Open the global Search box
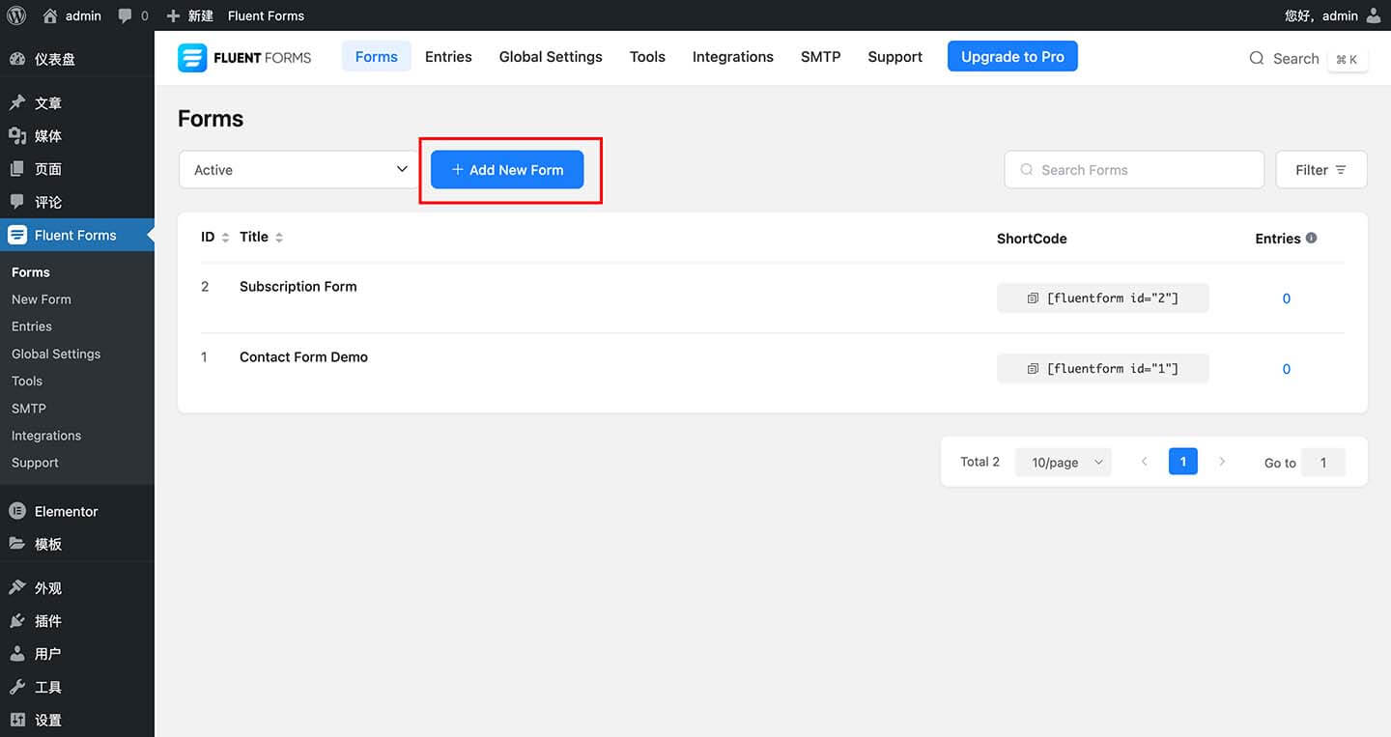1391x737 pixels. [1308, 59]
